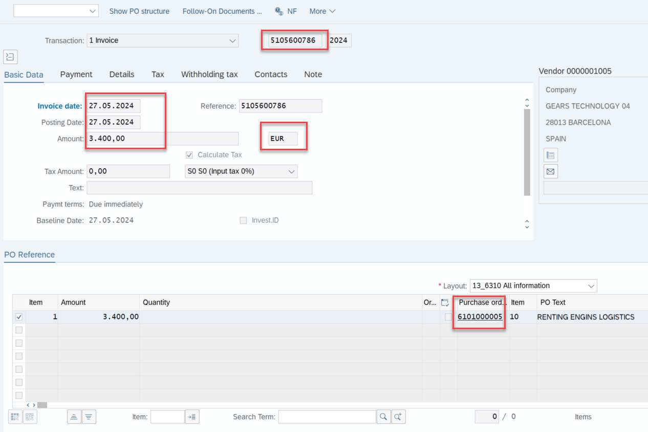
Task: Select all rows with the grid icon
Action: (15, 417)
